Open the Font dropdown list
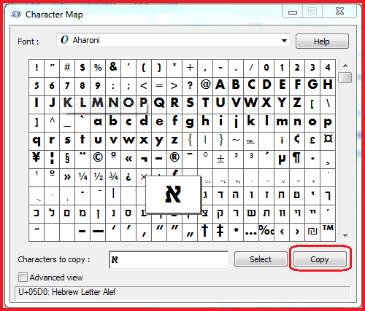The width and height of the screenshot is (365, 311). point(284,41)
